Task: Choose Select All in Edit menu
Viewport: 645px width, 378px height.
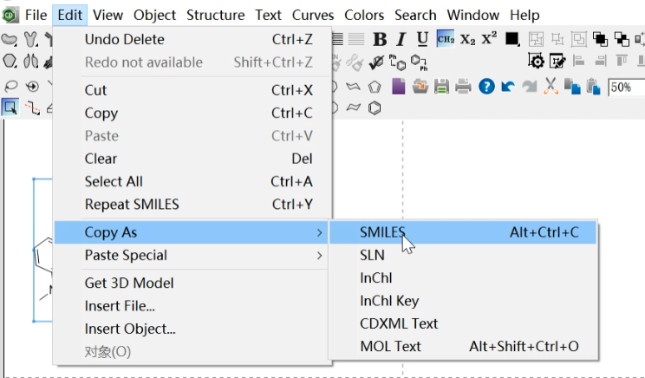Action: coord(192,181)
